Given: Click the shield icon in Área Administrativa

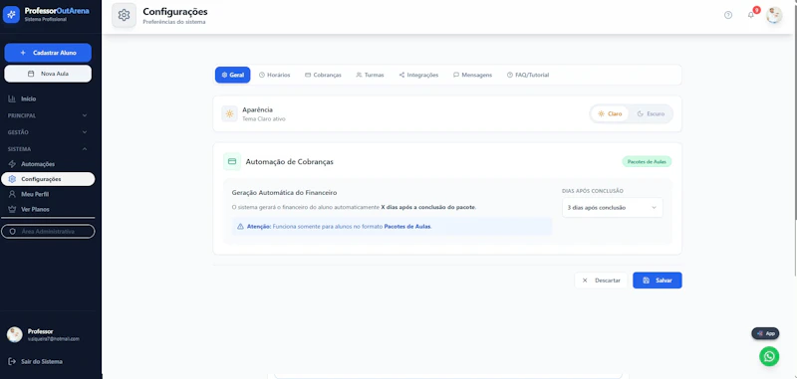Looking at the screenshot, I should (x=12, y=232).
